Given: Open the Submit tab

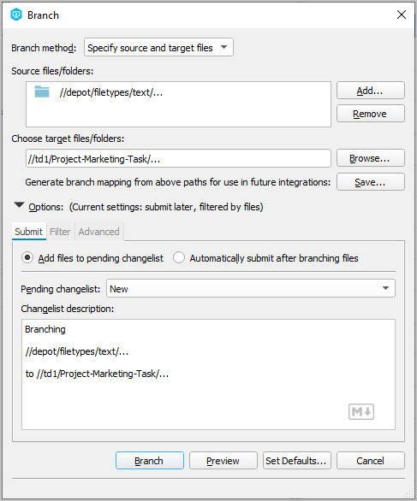Looking at the screenshot, I should (29, 232).
